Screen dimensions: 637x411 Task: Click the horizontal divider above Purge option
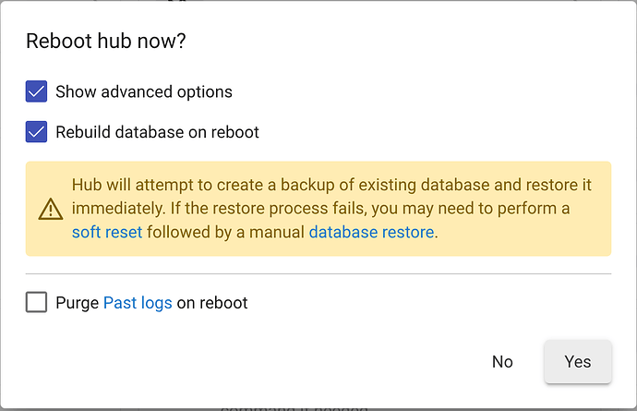[318, 274]
